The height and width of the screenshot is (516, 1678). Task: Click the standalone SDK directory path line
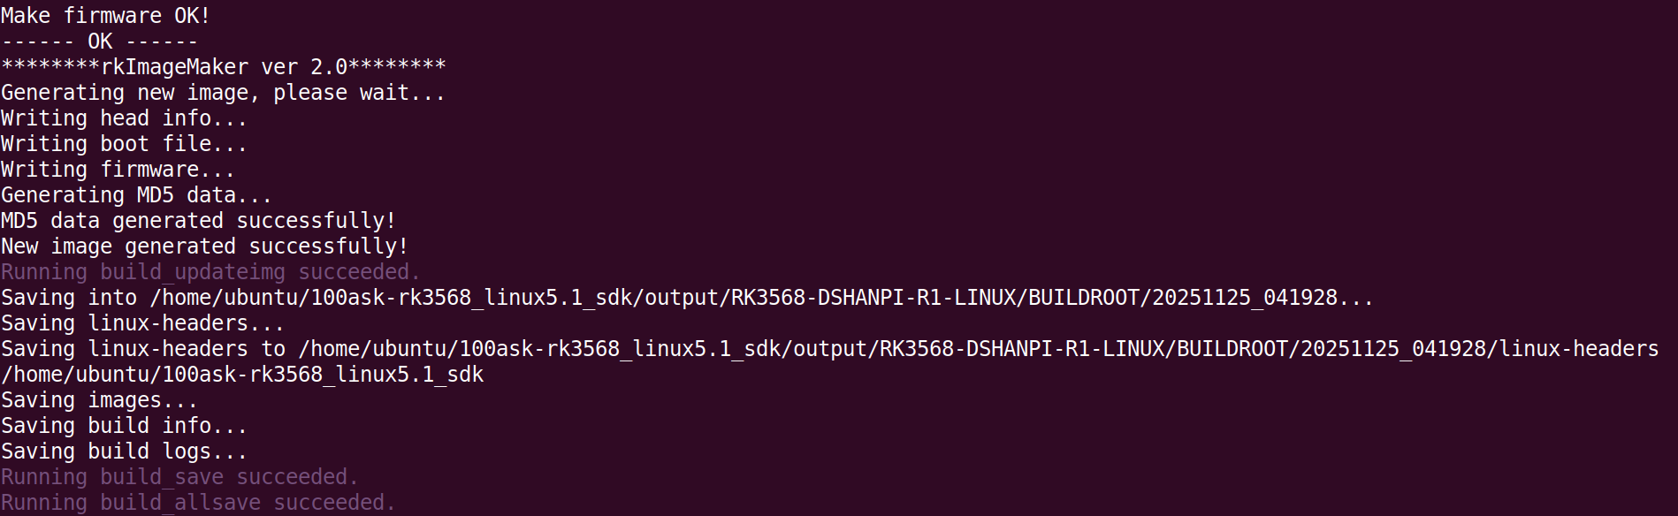point(242,375)
